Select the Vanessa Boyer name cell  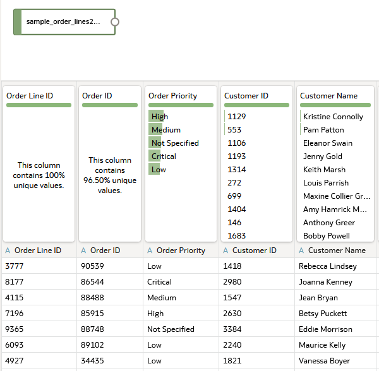(335, 361)
